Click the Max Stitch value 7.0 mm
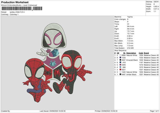 [x=130, y=41]
